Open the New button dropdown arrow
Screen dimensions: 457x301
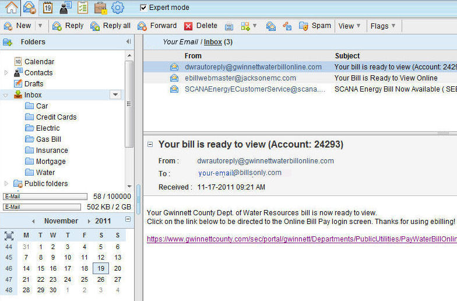pyautogui.click(x=40, y=26)
